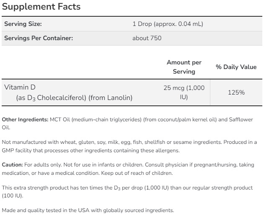264x215 pixels.
Task: Click the Supplement Facts heading
Action: 41,7
